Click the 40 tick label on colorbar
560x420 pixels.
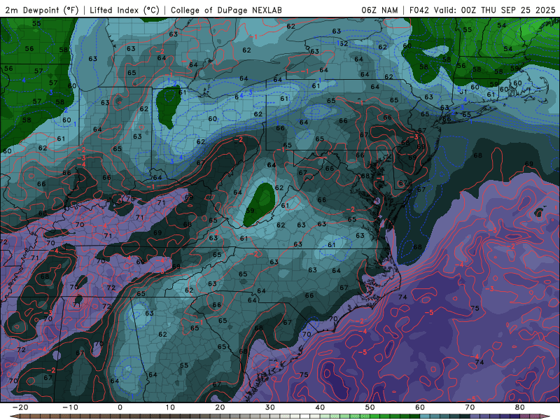(x=320, y=407)
